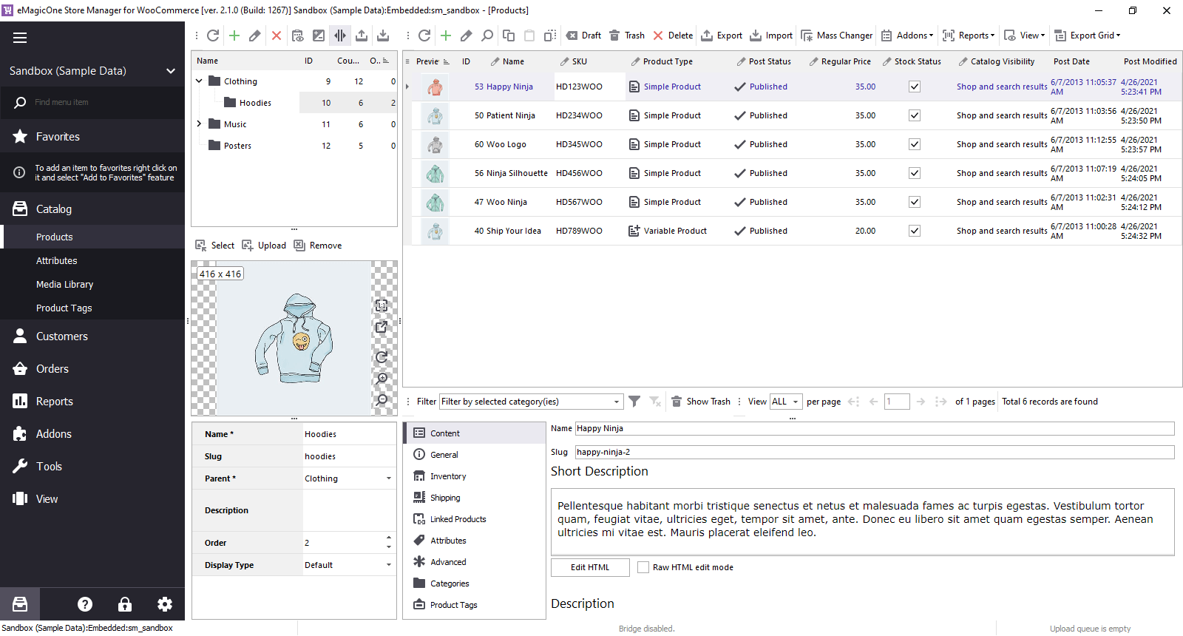The width and height of the screenshot is (1183, 636).
Task: Click the Mass Changer button
Action: point(836,35)
